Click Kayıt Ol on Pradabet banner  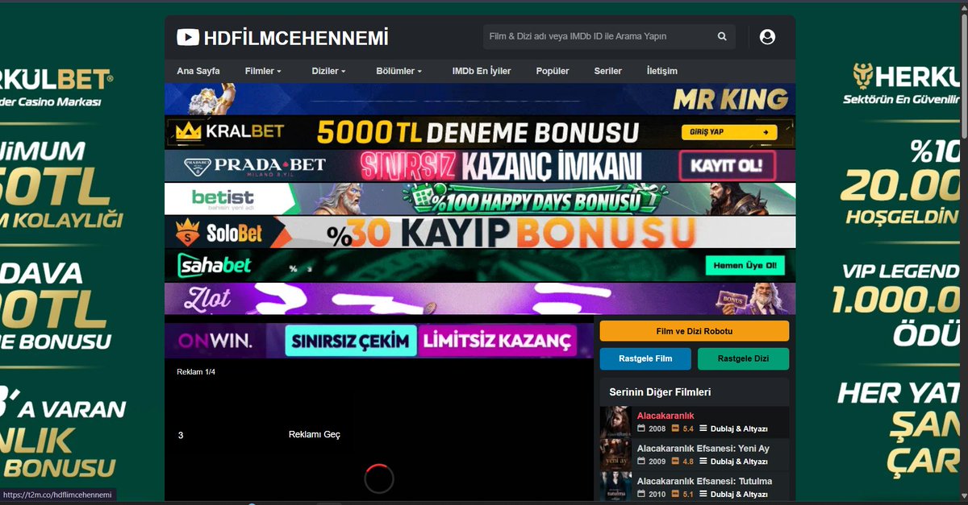coord(727,166)
